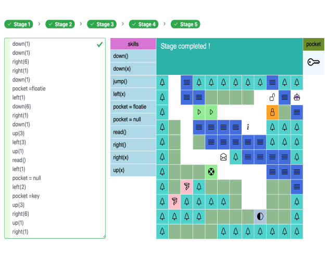Insert the pocket = floatie skill
The width and height of the screenshot is (328, 260).
(133, 107)
